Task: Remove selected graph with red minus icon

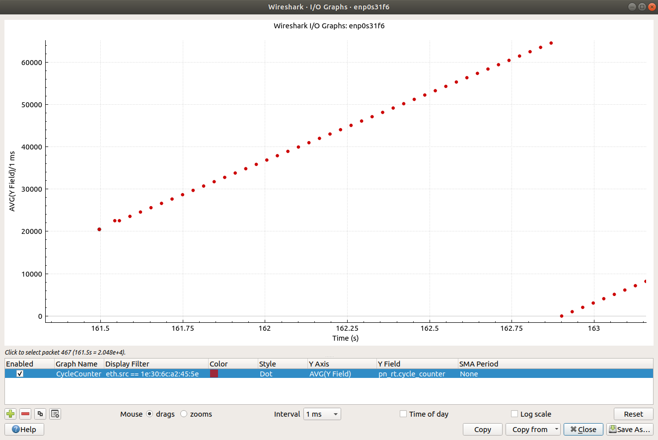Action: tap(25, 414)
